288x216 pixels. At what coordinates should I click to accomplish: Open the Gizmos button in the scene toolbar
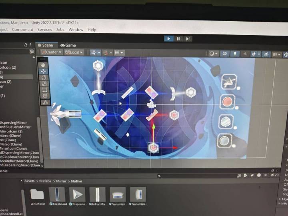pyautogui.click(x=286, y=54)
